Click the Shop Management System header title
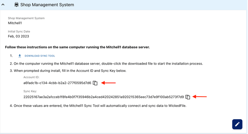 (47, 5)
